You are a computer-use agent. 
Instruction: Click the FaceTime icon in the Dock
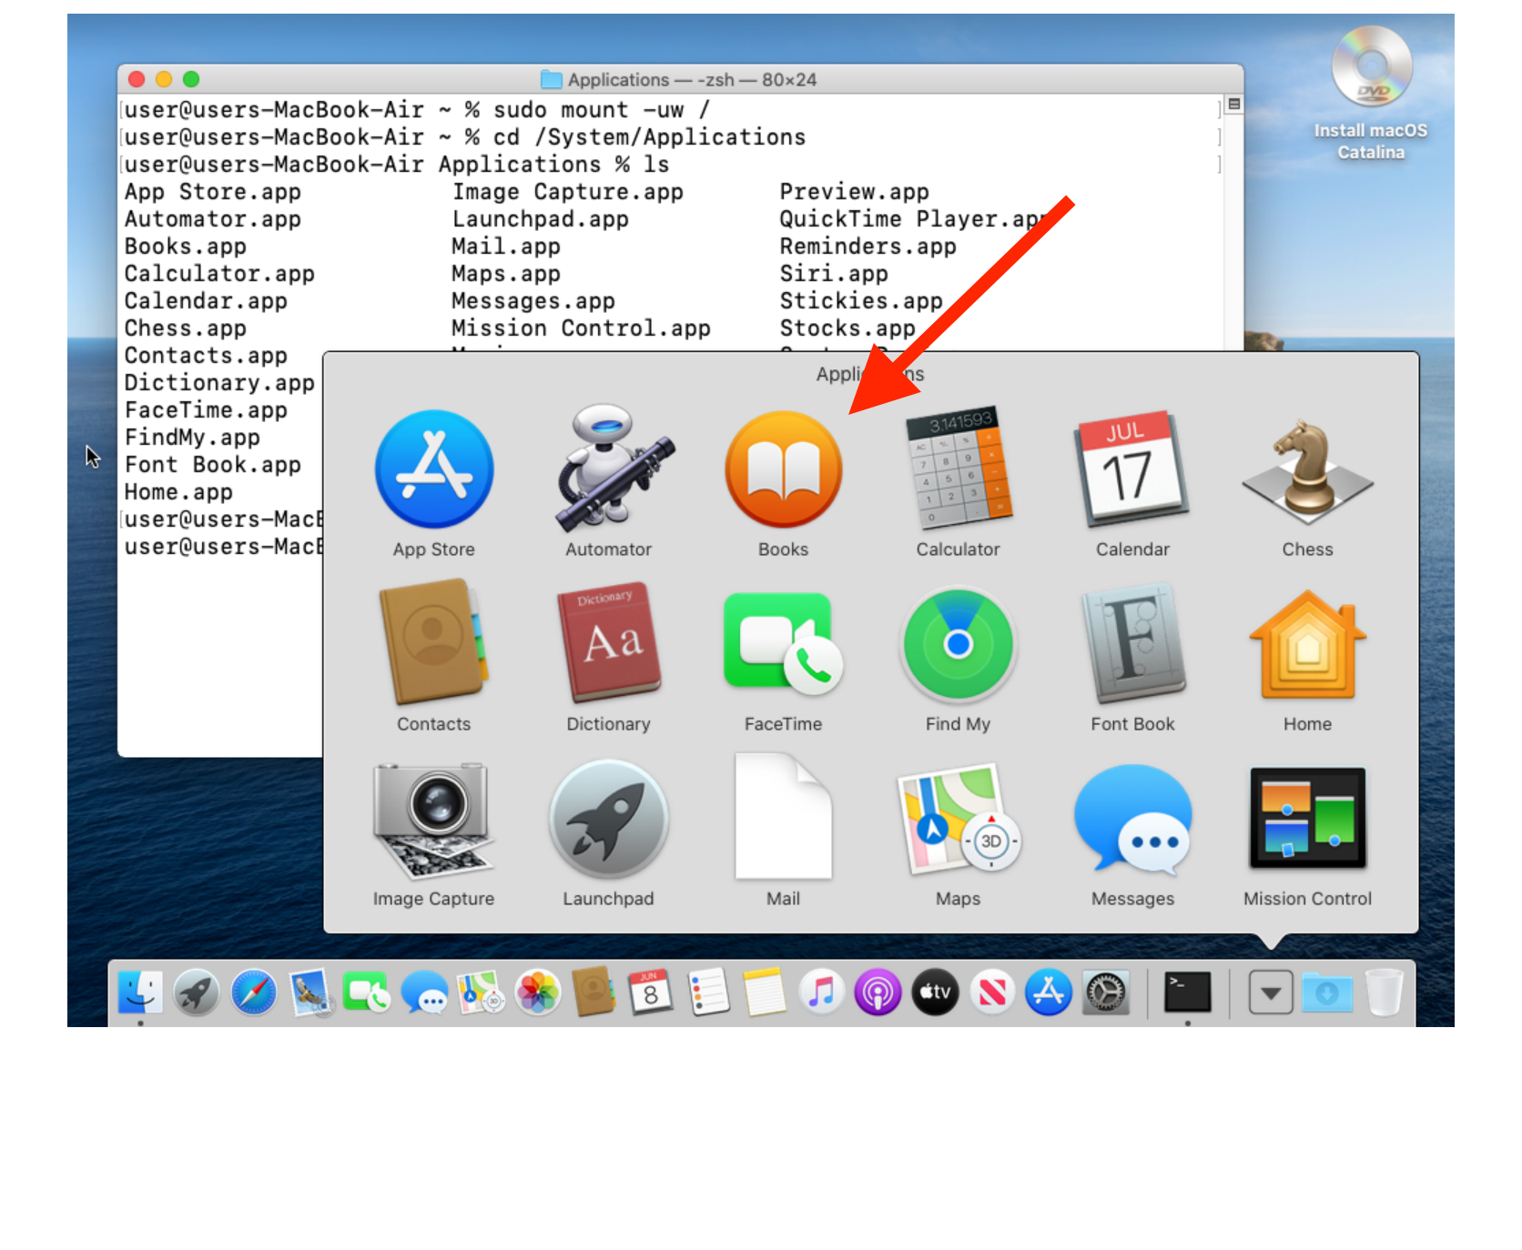click(367, 992)
